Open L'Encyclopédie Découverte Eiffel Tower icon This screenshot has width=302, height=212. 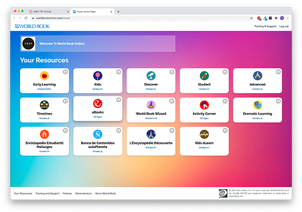point(151,134)
